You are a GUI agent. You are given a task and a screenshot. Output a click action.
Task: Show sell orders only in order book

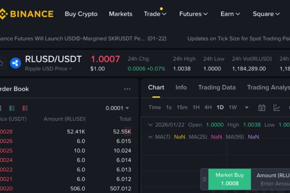tap(25, 108)
